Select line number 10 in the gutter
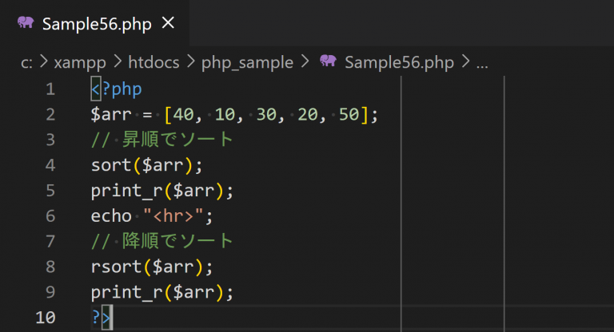Viewport: 614px width, 332px height. pos(46,318)
